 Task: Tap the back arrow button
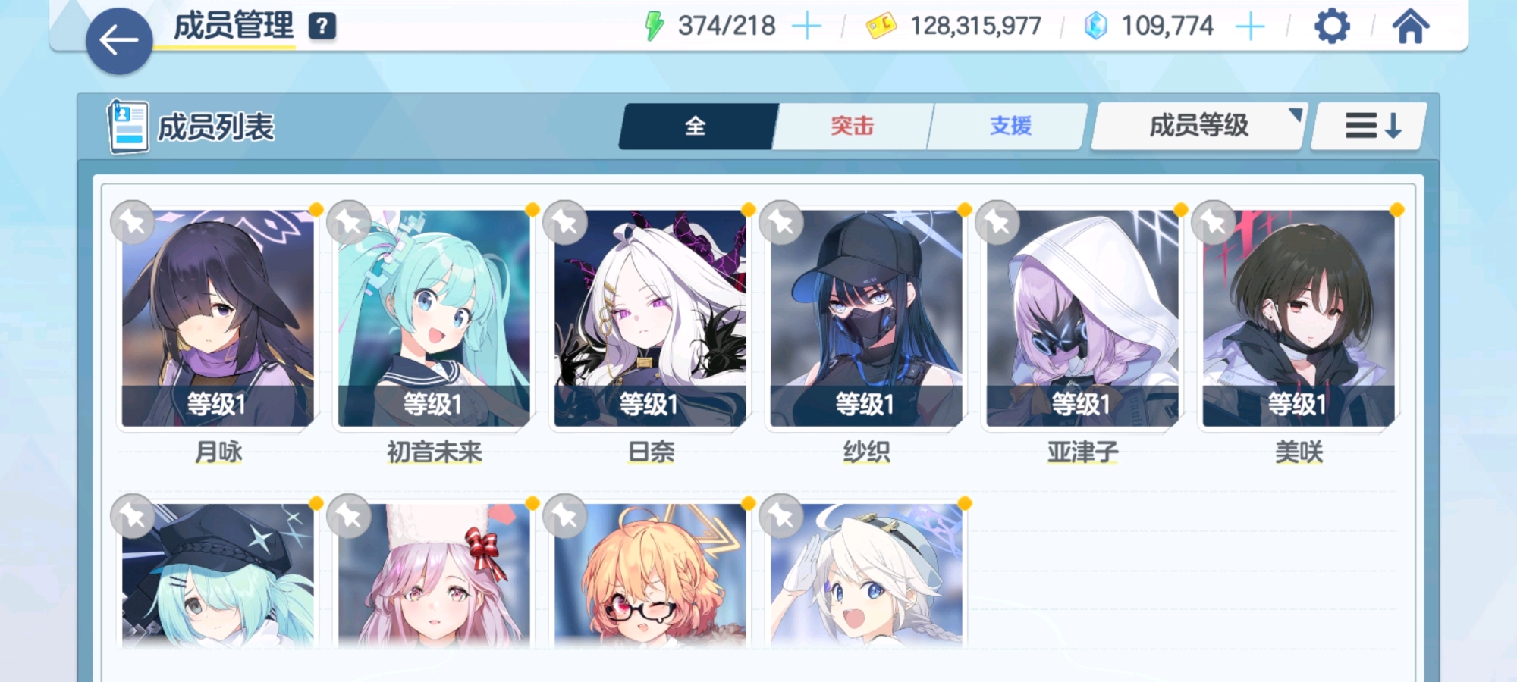[x=119, y=41]
